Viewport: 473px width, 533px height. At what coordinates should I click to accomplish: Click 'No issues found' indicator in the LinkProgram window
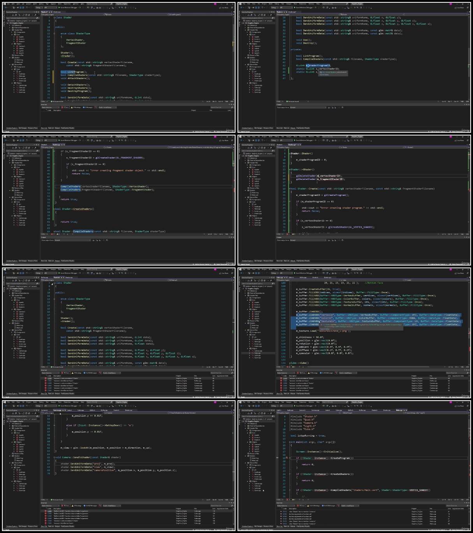(57, 101)
